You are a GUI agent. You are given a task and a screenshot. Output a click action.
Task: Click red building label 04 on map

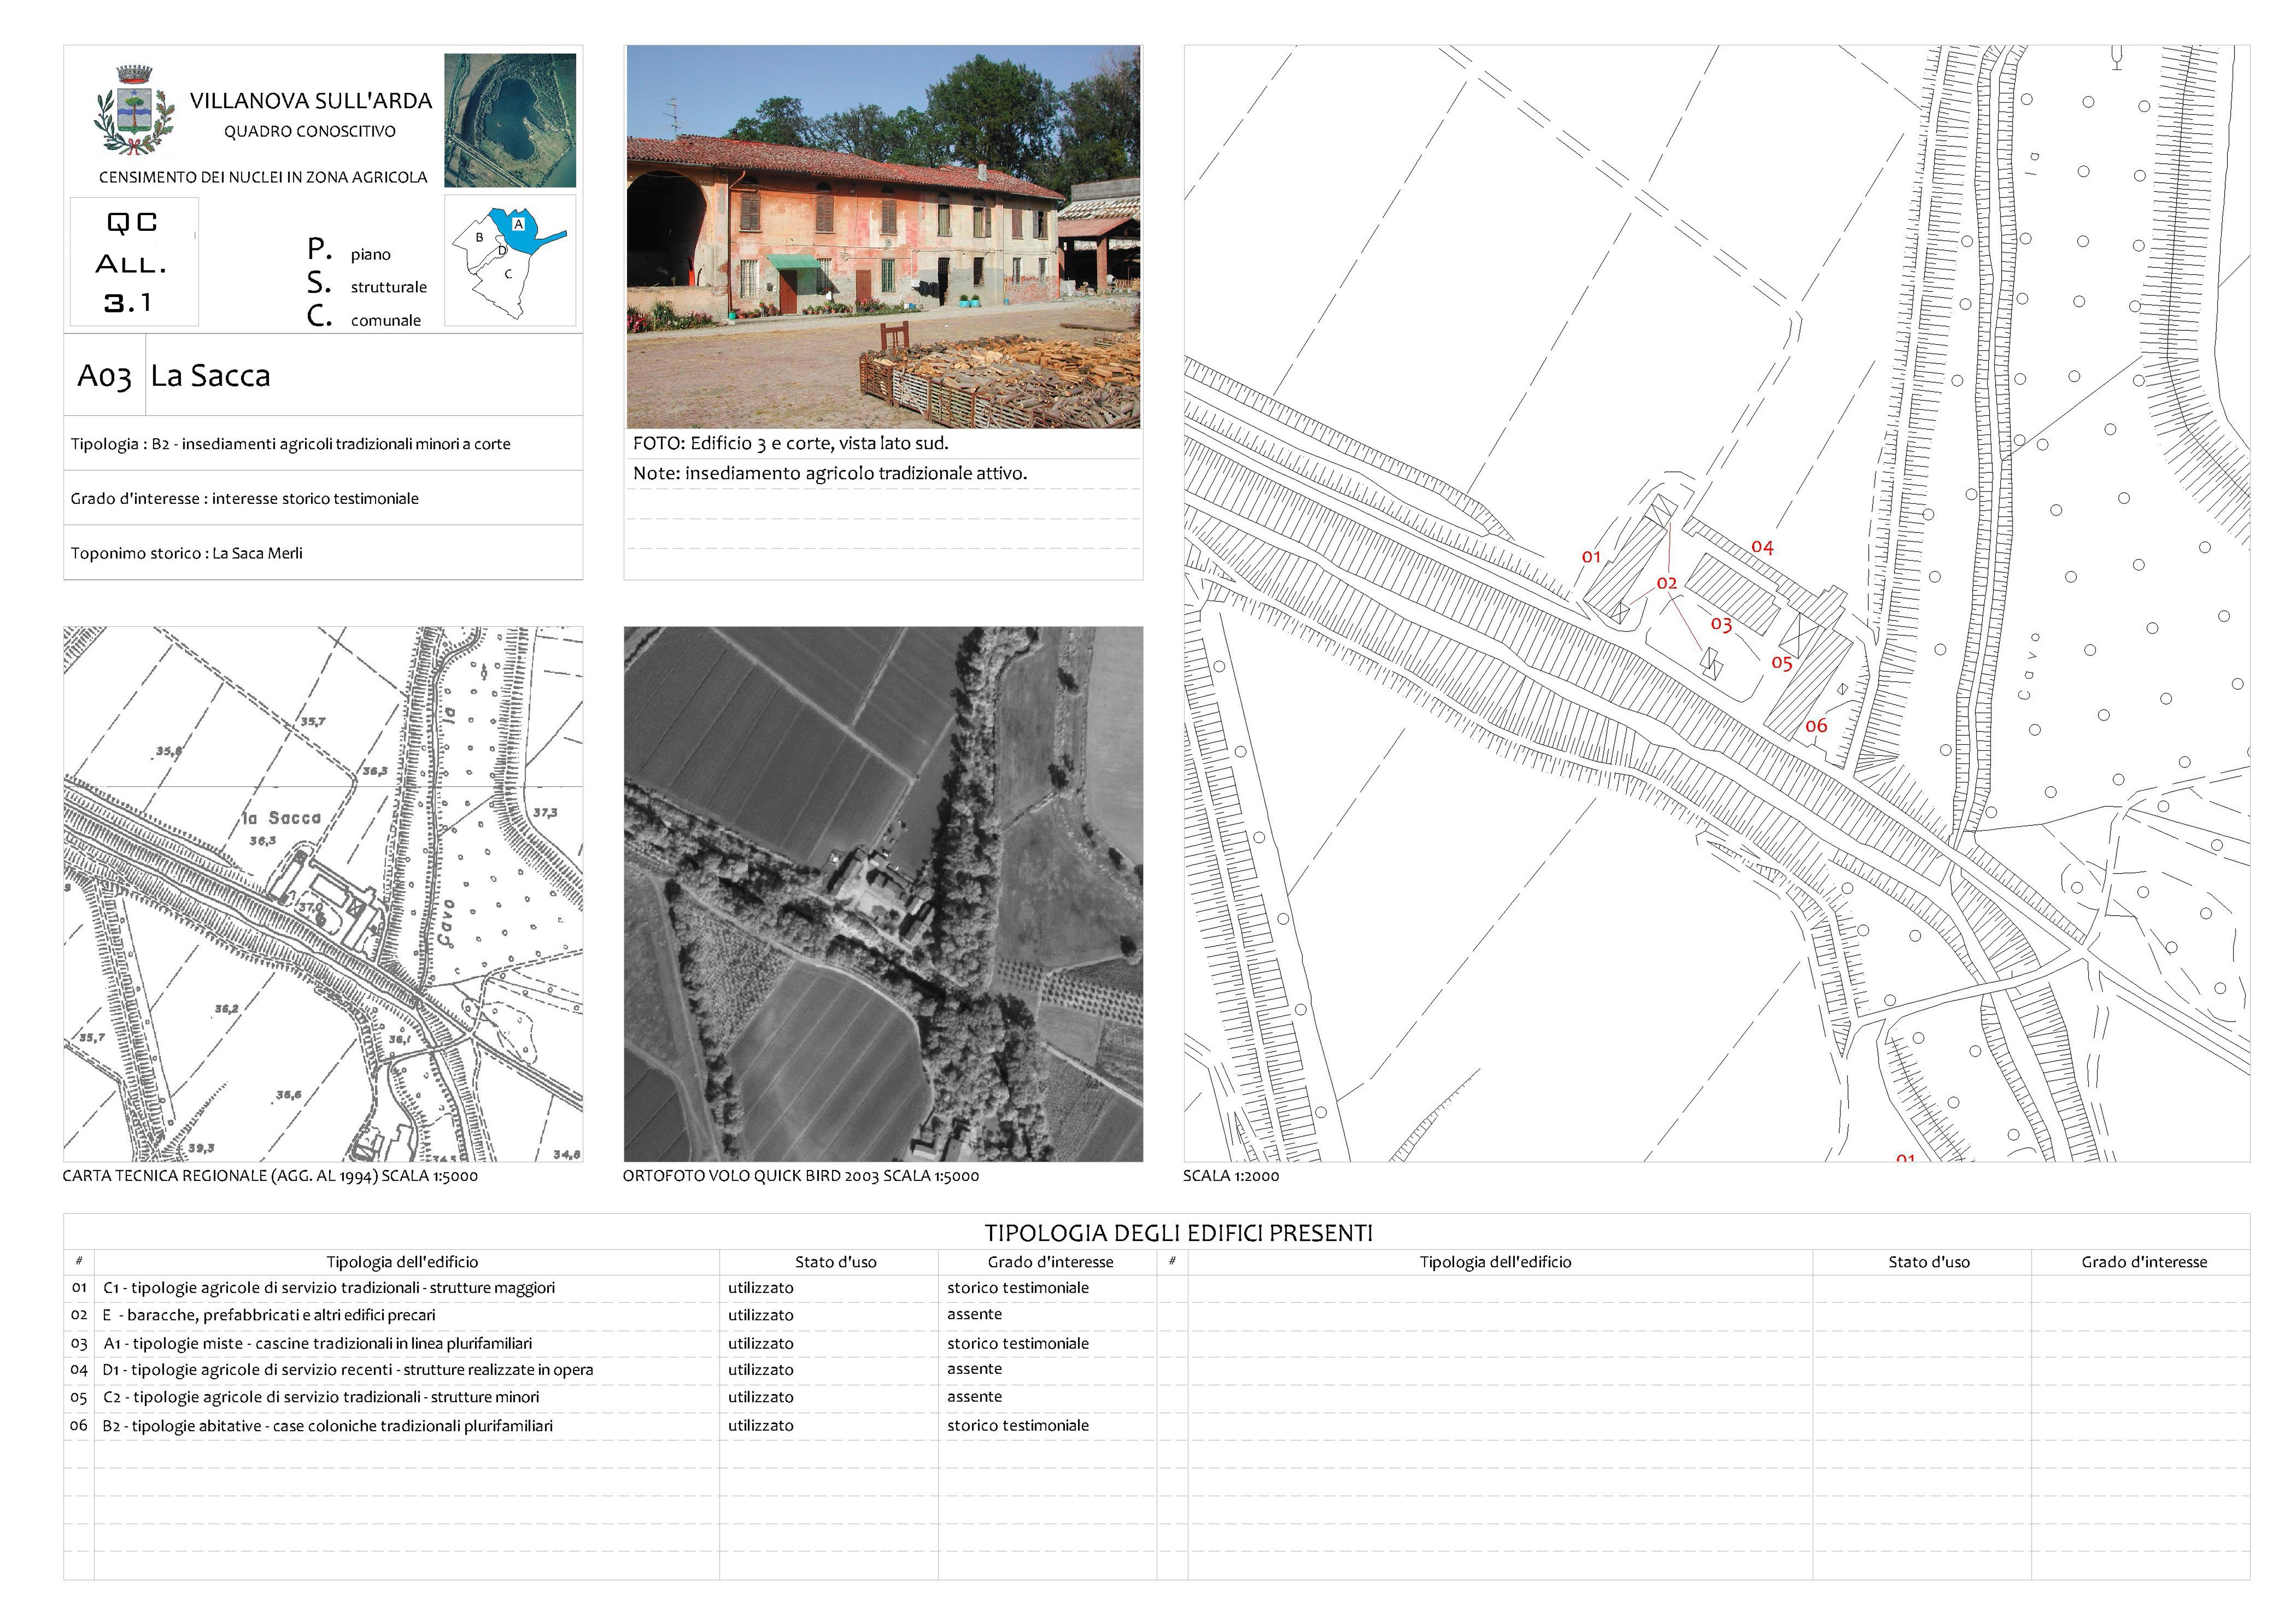click(1762, 547)
